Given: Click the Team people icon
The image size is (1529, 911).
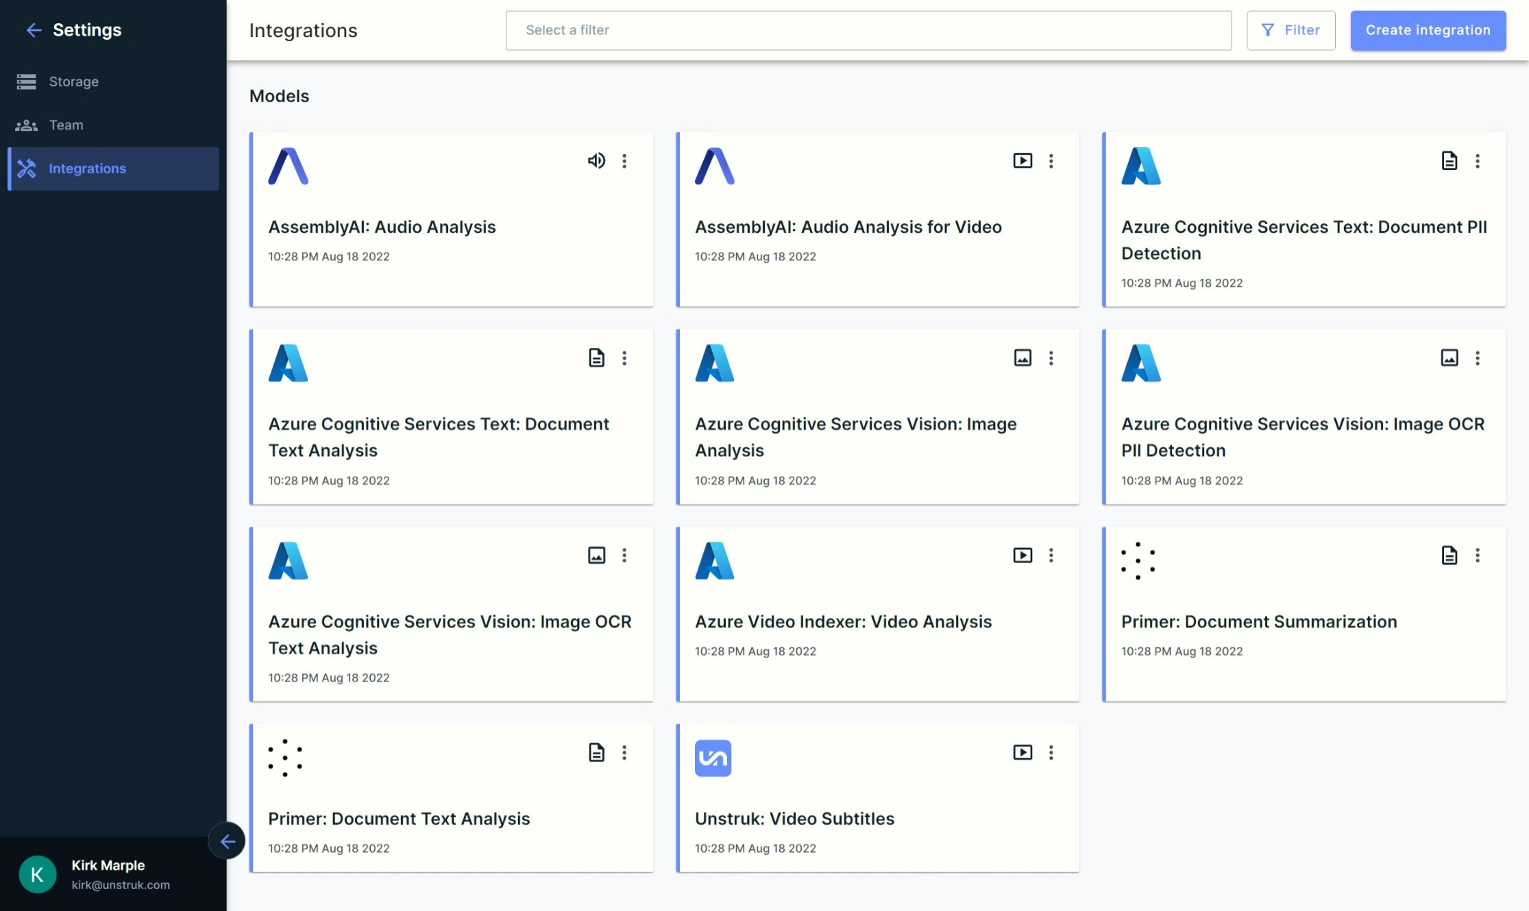Looking at the screenshot, I should 27,125.
